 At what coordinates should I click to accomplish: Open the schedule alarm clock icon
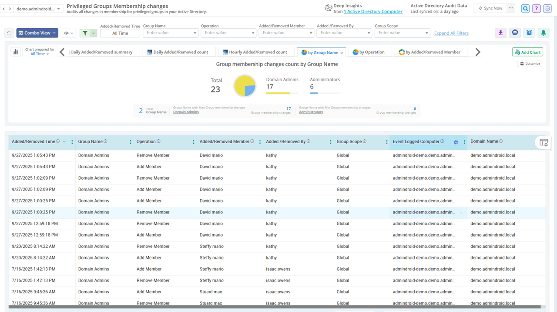[529, 33]
